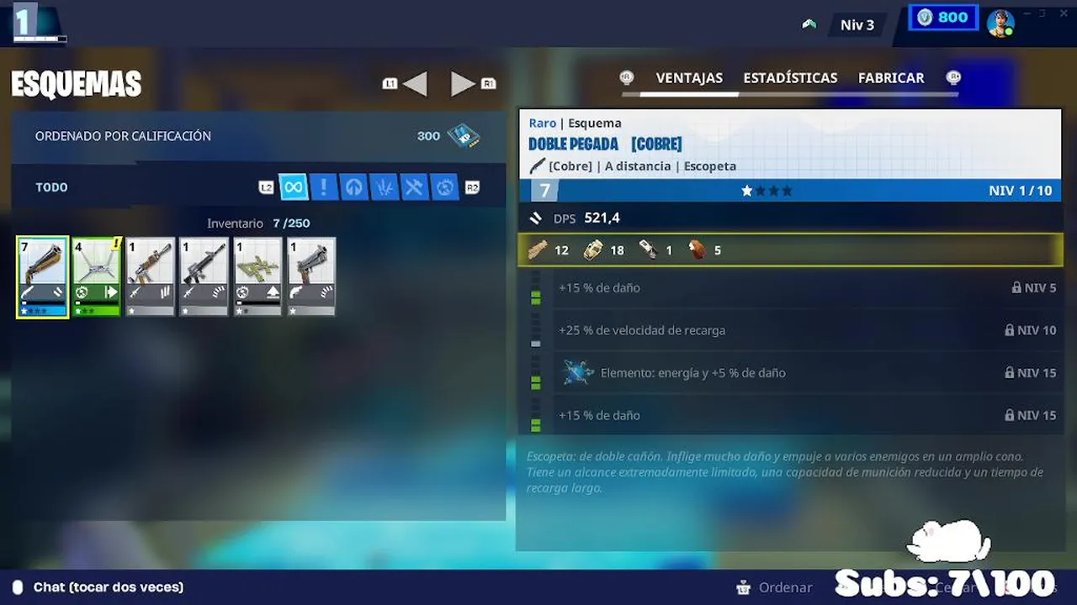The image size is (1077, 605).
Task: Click the star rating on blue bar
Action: pos(767,191)
